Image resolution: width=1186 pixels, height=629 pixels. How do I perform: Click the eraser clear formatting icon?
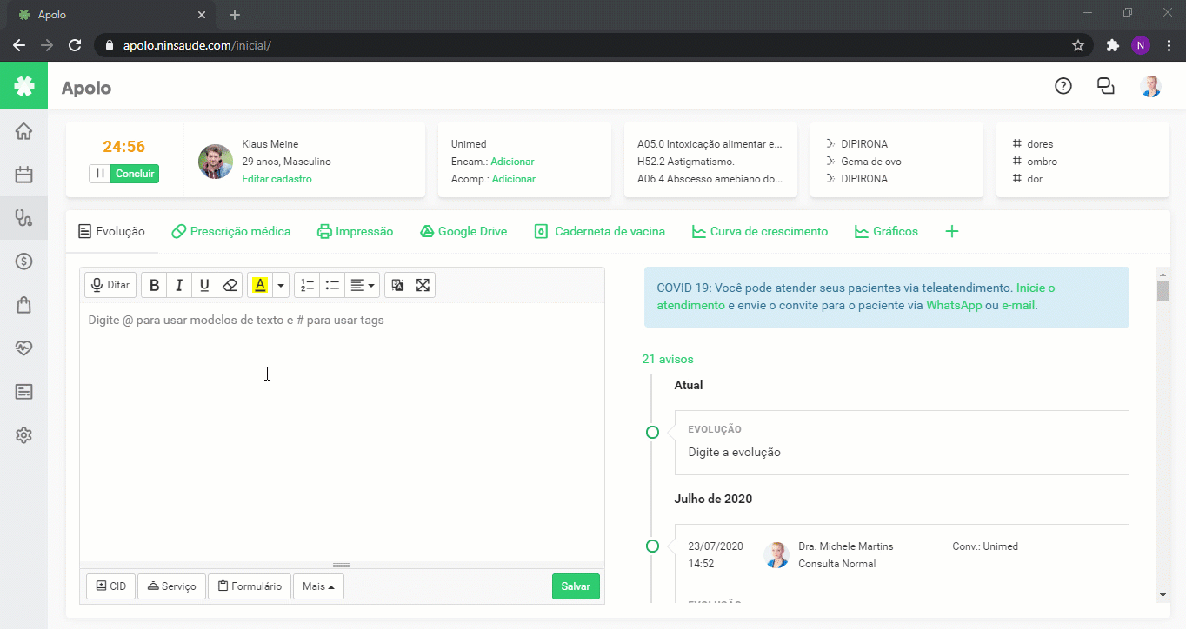pyautogui.click(x=230, y=285)
